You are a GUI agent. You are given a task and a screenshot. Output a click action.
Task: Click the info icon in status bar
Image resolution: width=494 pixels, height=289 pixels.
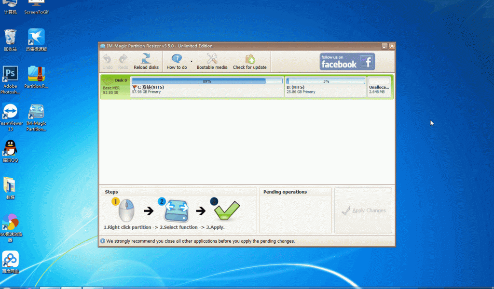(103, 241)
